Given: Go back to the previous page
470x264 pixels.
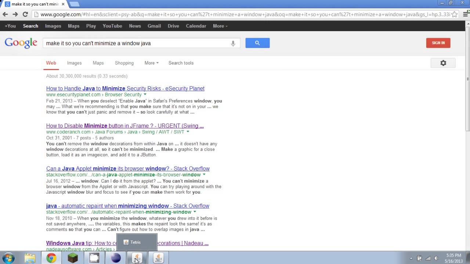Looking at the screenshot, I should point(5,14).
